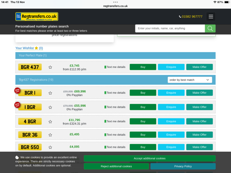Viewport: 231px width, 173px height.
Task: Add BGR 1 plate to wishlist star
Action: pos(50,93)
